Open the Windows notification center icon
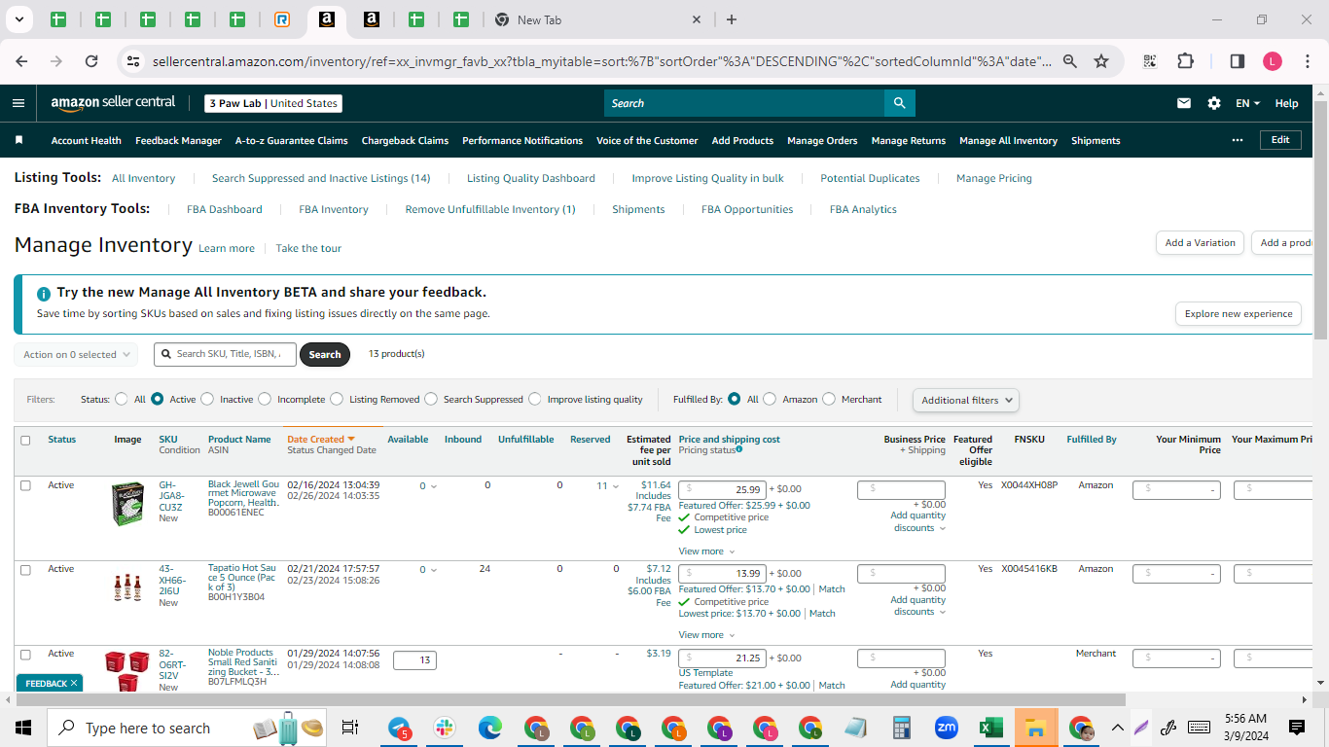Screen dimensions: 1329x747 pyautogui.click(x=1297, y=728)
